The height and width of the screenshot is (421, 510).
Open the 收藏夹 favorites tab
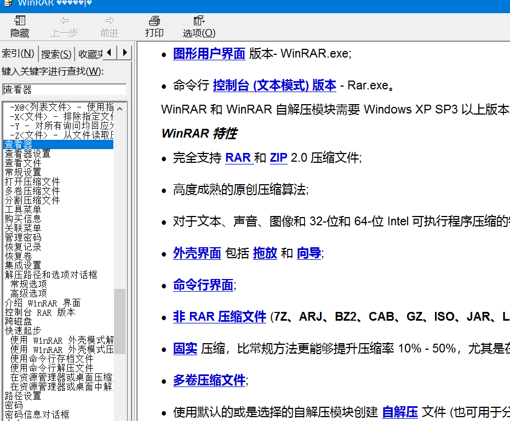[x=90, y=54]
